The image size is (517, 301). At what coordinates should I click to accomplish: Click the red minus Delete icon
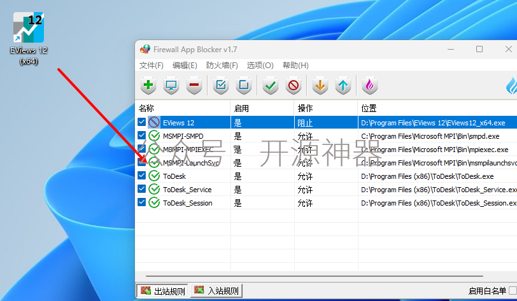pos(194,85)
